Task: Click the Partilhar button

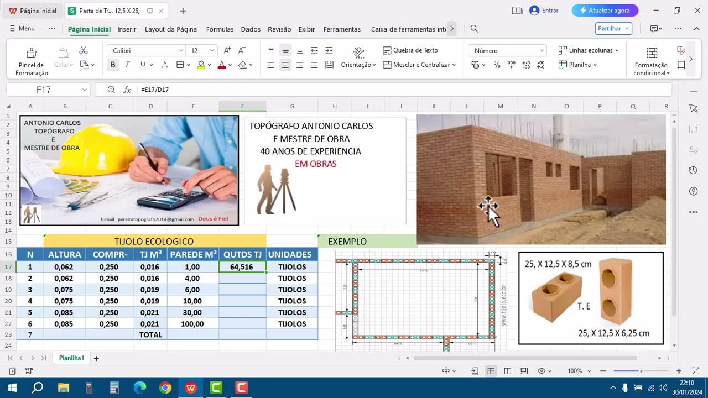Action: [x=613, y=28]
